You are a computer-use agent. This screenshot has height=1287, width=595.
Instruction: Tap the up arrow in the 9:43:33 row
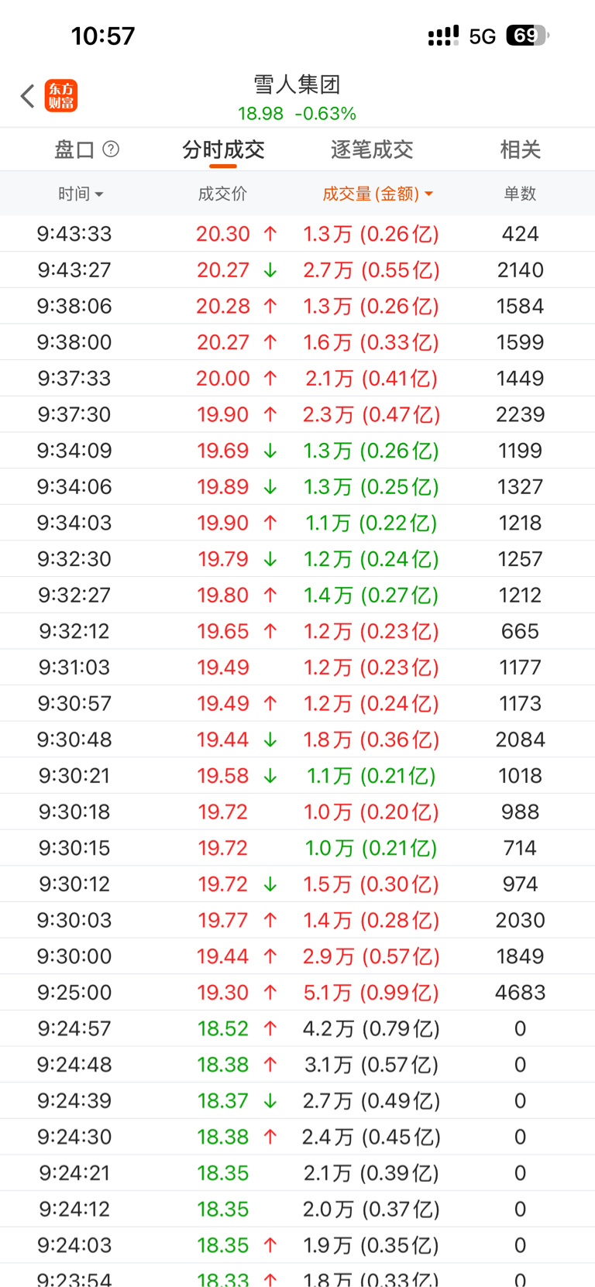click(x=270, y=234)
